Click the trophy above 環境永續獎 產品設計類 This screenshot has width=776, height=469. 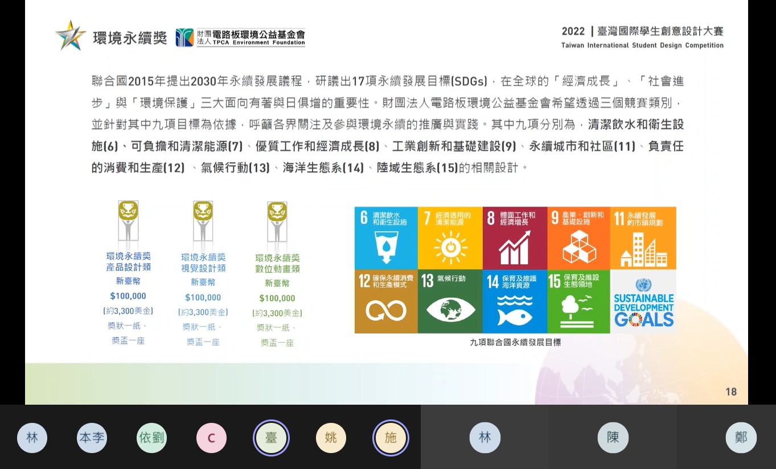click(128, 212)
